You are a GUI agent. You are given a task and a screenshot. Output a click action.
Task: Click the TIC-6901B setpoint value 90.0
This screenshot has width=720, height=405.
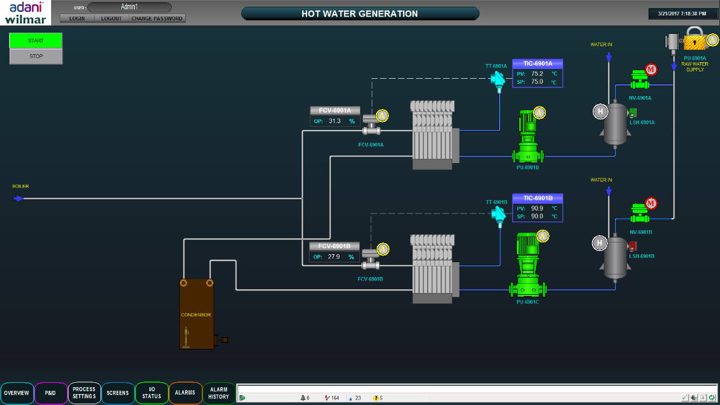(537, 216)
